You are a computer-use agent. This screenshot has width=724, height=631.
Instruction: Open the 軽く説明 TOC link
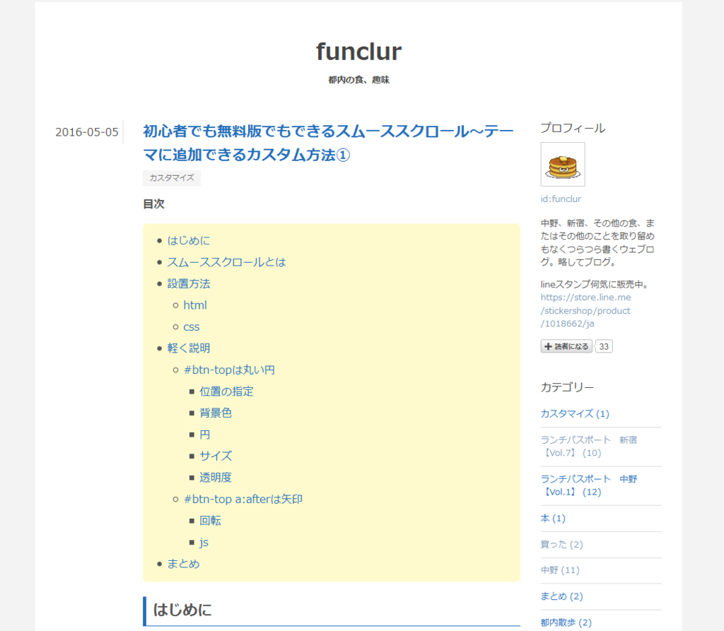[x=189, y=348]
